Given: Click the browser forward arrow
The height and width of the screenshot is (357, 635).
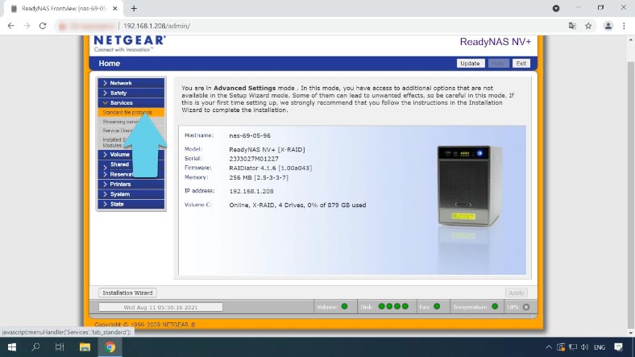Looking at the screenshot, I should [27, 26].
